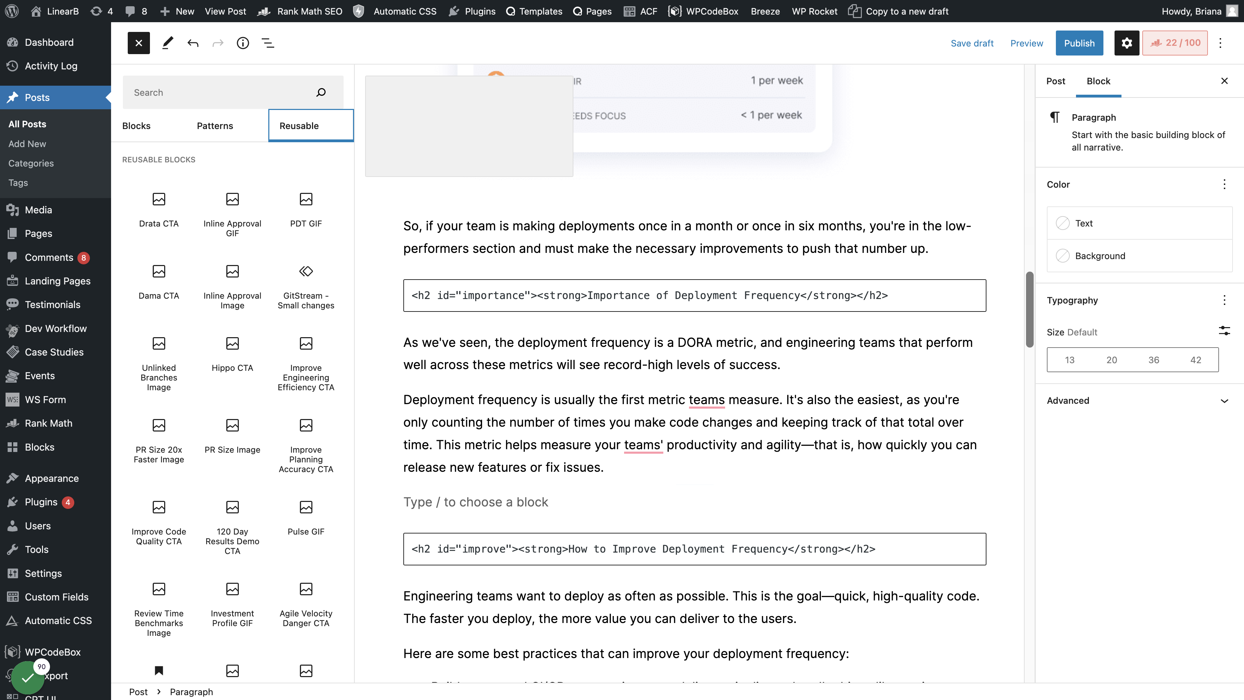Open the Rank Math 22/100 score
Image resolution: width=1244 pixels, height=700 pixels.
coord(1175,43)
